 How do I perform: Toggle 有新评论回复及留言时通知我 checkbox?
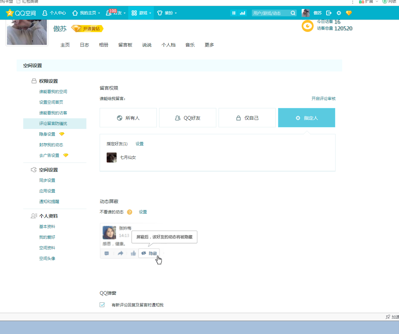click(x=102, y=304)
